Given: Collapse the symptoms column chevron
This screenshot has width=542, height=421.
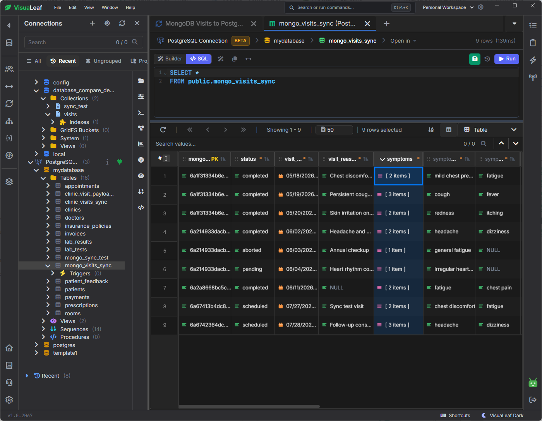Looking at the screenshot, I should pos(382,159).
